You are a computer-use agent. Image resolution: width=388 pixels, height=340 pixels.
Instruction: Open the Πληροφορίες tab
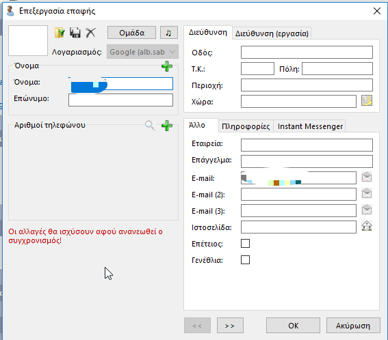coord(246,126)
